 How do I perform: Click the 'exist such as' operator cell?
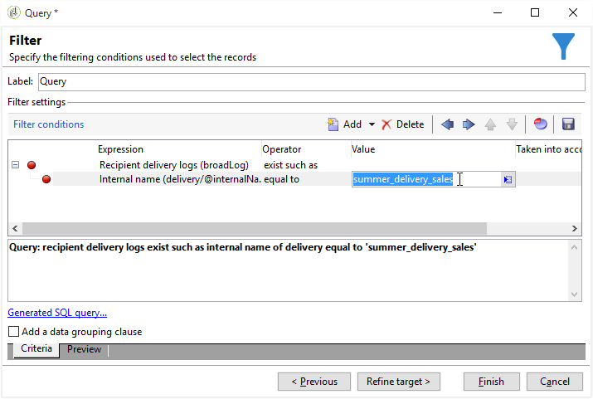pyautogui.click(x=290, y=165)
